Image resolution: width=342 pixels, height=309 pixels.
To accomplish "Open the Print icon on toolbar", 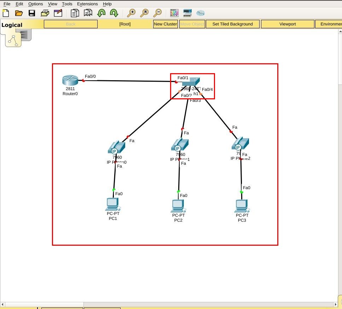I will (45, 13).
